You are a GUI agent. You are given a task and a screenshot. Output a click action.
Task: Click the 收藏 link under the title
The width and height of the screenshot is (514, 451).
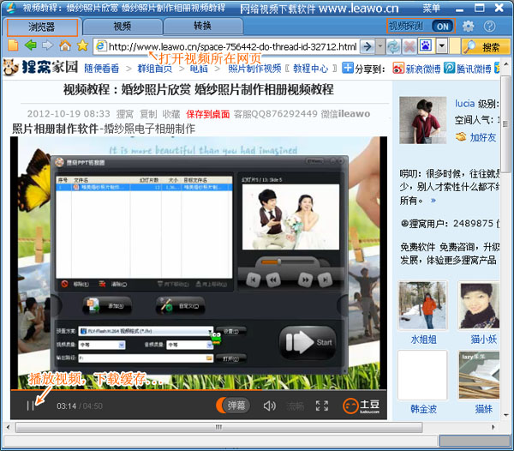(171, 114)
